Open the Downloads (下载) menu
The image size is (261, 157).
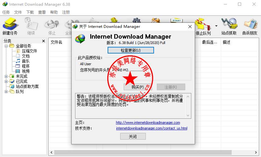[30, 12]
